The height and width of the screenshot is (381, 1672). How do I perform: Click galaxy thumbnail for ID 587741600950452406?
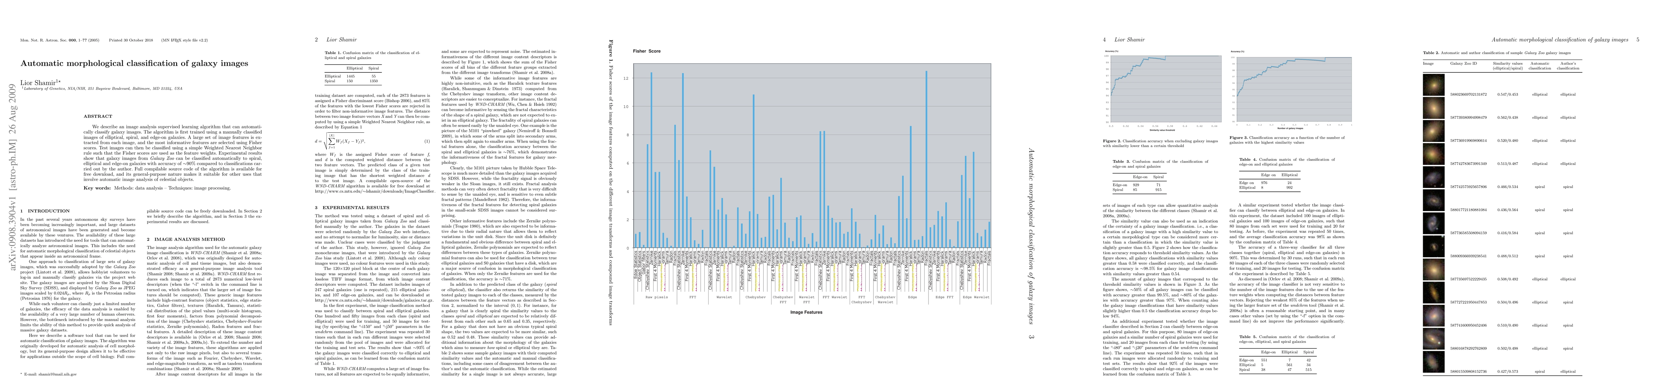pos(1433,316)
